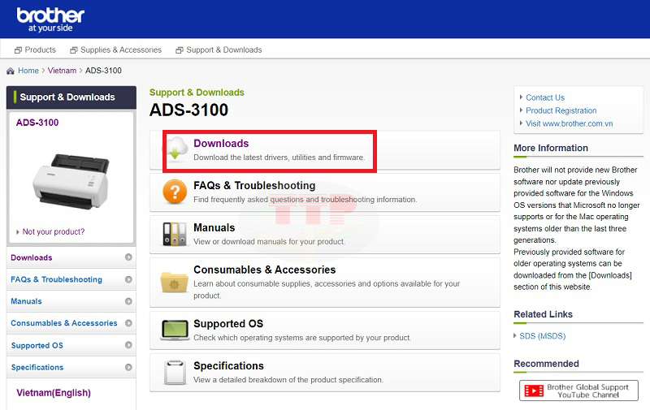Viewport: 650px width, 410px height.
Task: Go to Home in the breadcrumb
Action: (28, 71)
